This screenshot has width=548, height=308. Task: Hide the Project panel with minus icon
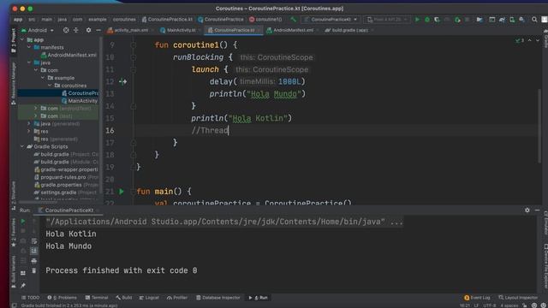point(98,31)
